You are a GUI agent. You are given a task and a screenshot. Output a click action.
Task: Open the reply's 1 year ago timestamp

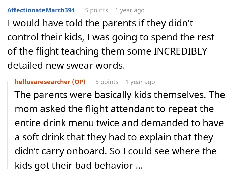(140, 82)
